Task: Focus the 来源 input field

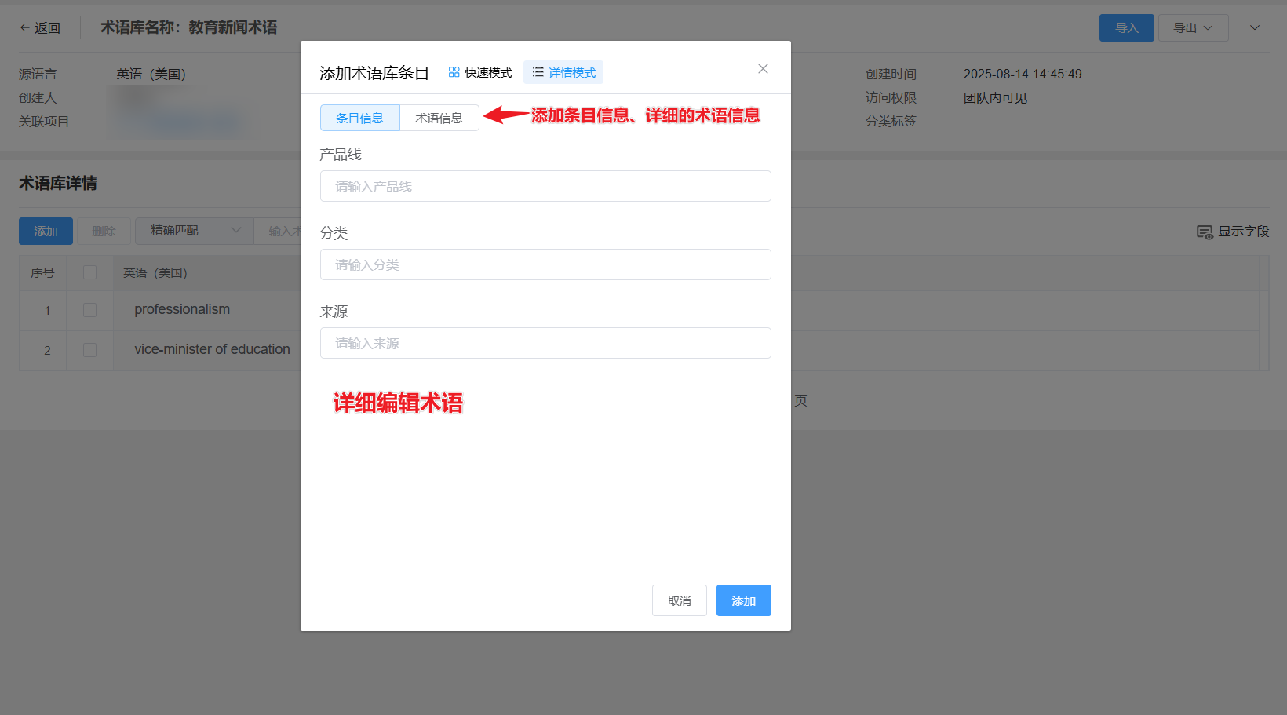Action: pos(545,343)
